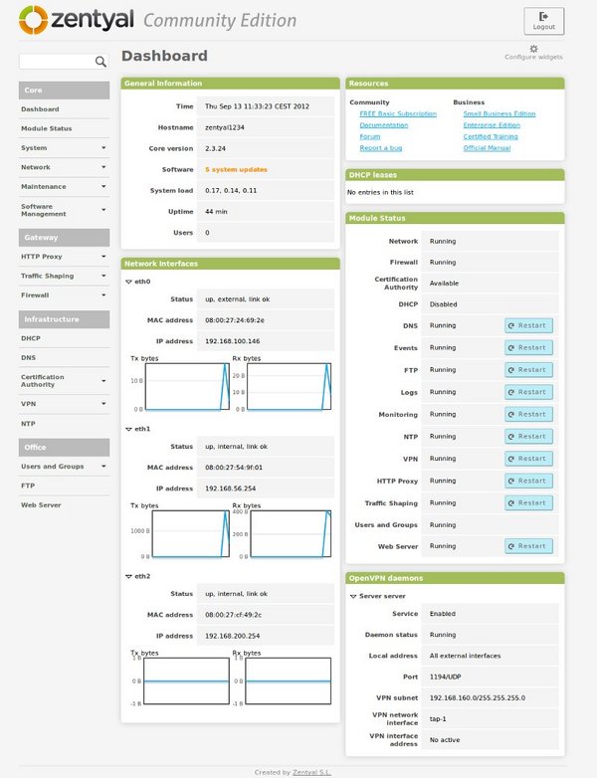Restart the Traffic Shaping module
Image resolution: width=597 pixels, height=778 pixels.
coord(528,503)
